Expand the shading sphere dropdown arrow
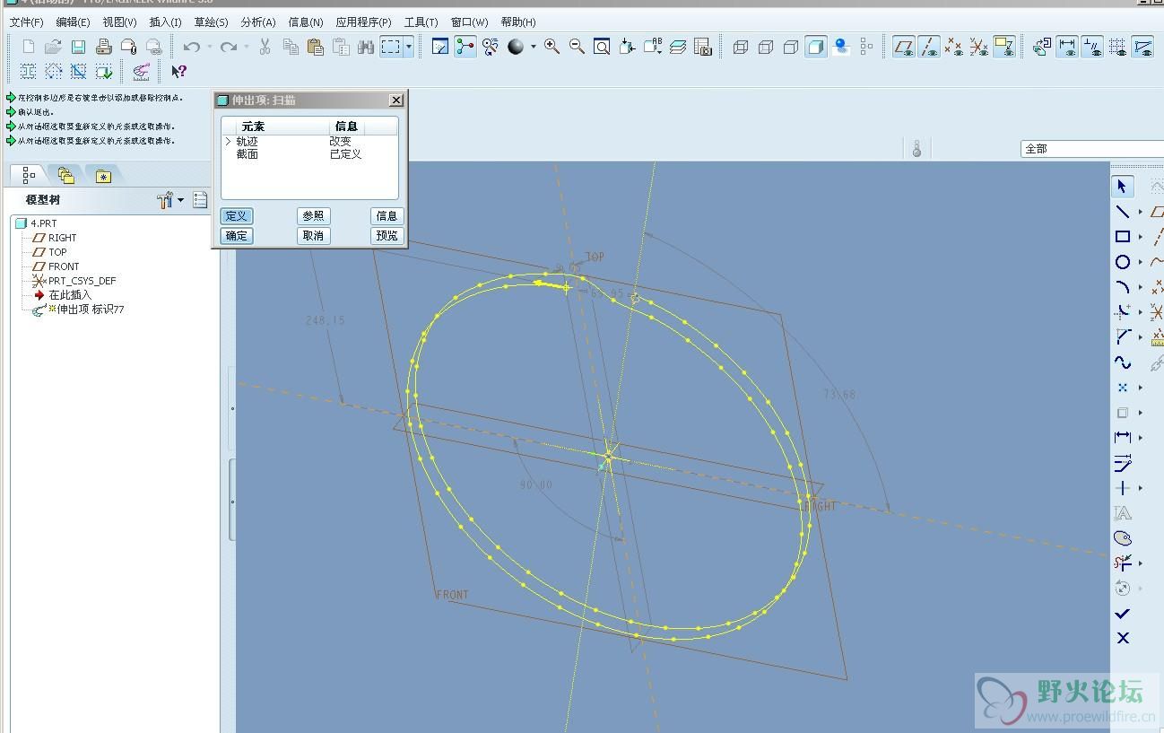The width and height of the screenshot is (1164, 733). coord(533,47)
